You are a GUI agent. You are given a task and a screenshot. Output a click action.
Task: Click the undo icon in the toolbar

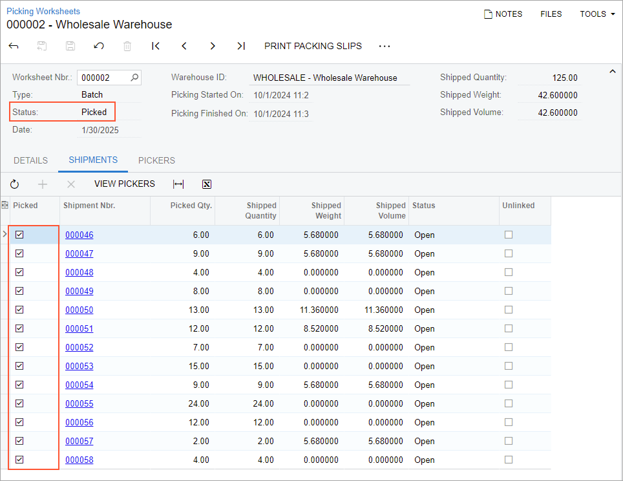99,46
